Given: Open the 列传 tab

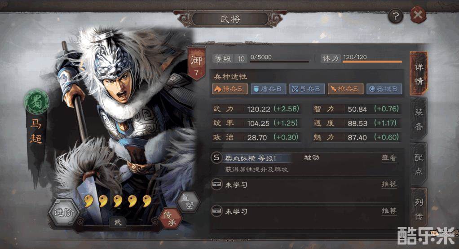Looking at the screenshot, I should pyautogui.click(x=419, y=209).
